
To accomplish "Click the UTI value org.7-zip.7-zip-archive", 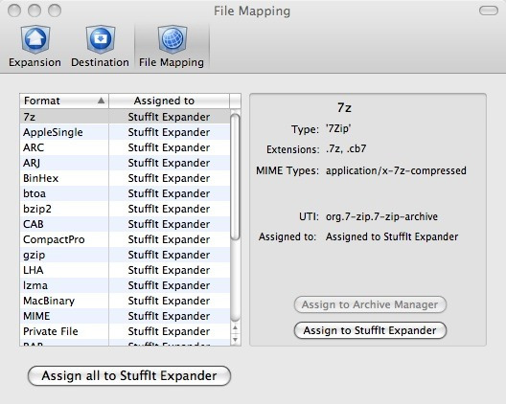I will (x=381, y=216).
